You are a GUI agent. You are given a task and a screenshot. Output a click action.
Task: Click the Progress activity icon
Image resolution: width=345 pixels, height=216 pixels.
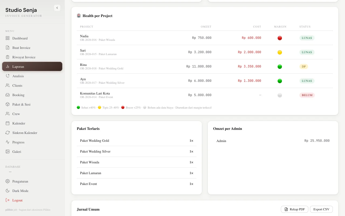(8, 142)
